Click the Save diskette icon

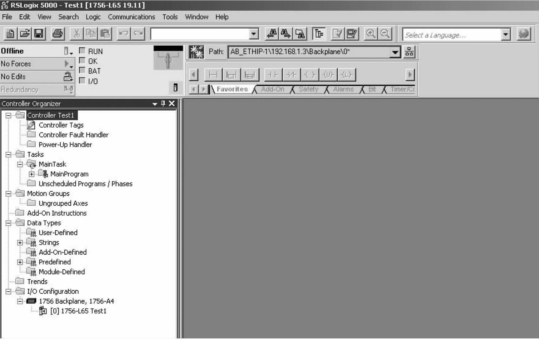click(39, 33)
